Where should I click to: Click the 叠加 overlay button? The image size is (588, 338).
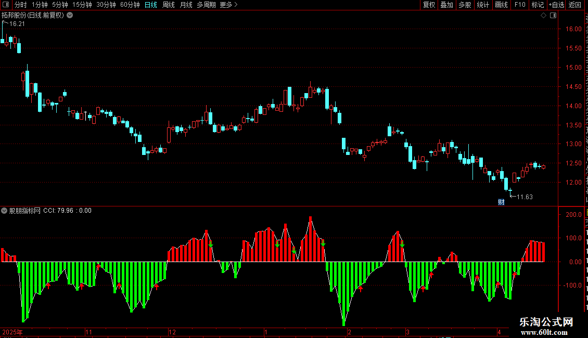[446, 5]
